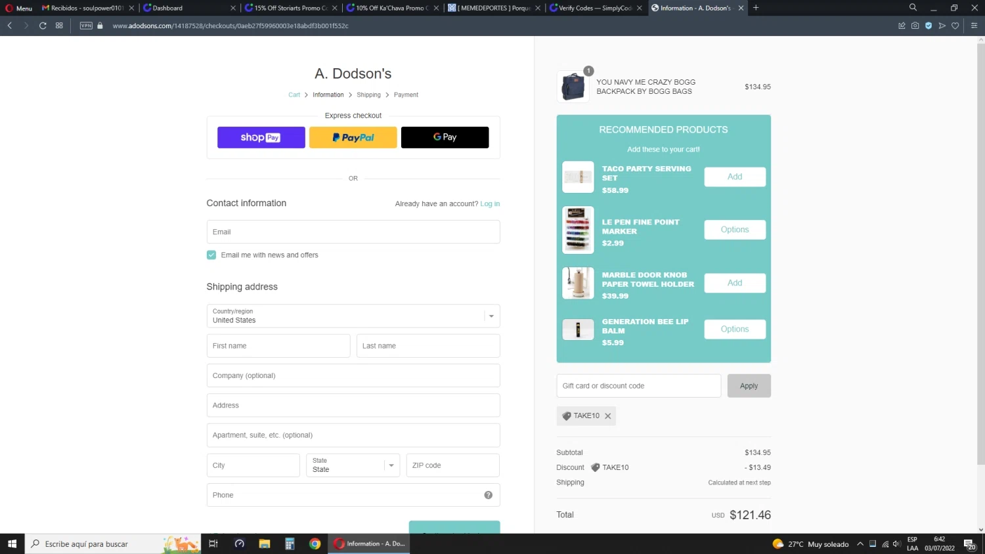
Task: Add Marble Door Knob Paper Towel Holder
Action: (x=735, y=283)
